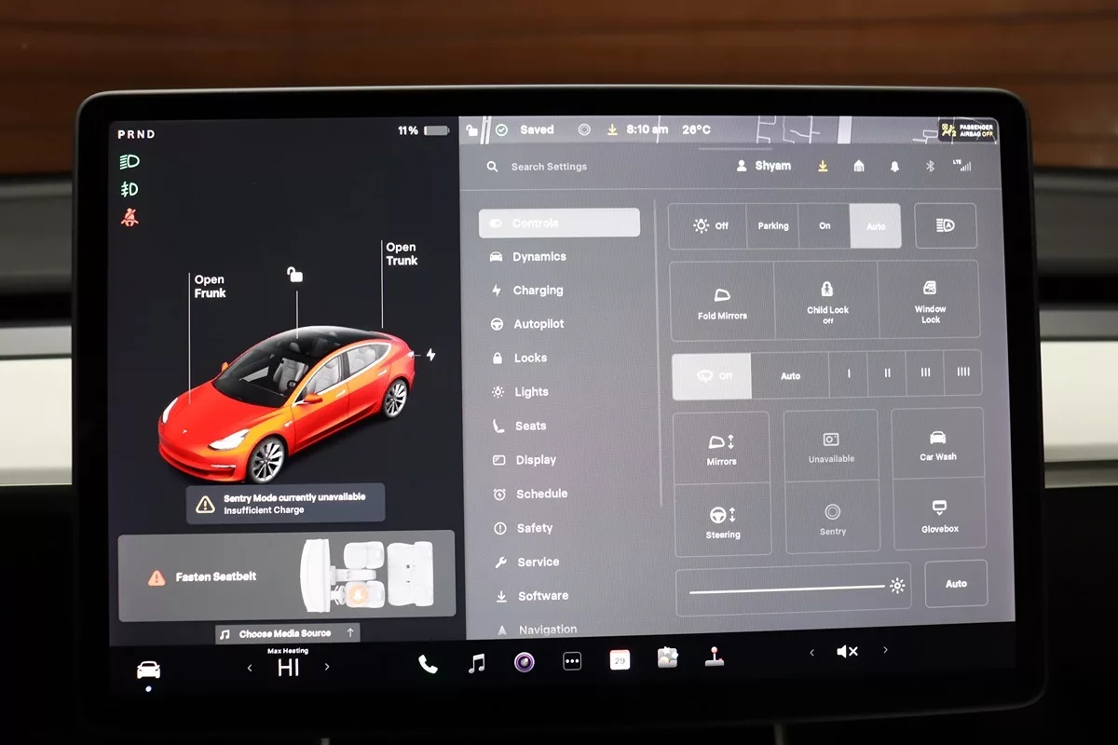Open the Charging settings menu
Screen dimensions: 1118x745
click(x=538, y=291)
